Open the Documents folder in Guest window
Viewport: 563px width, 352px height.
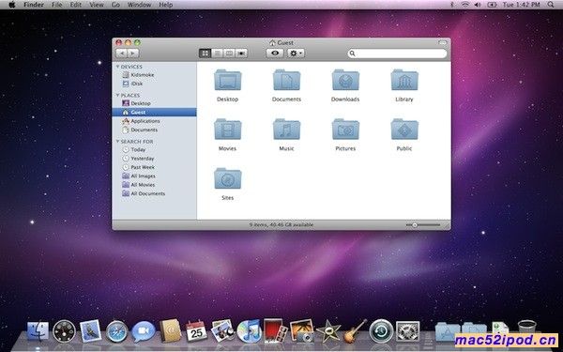coord(286,80)
